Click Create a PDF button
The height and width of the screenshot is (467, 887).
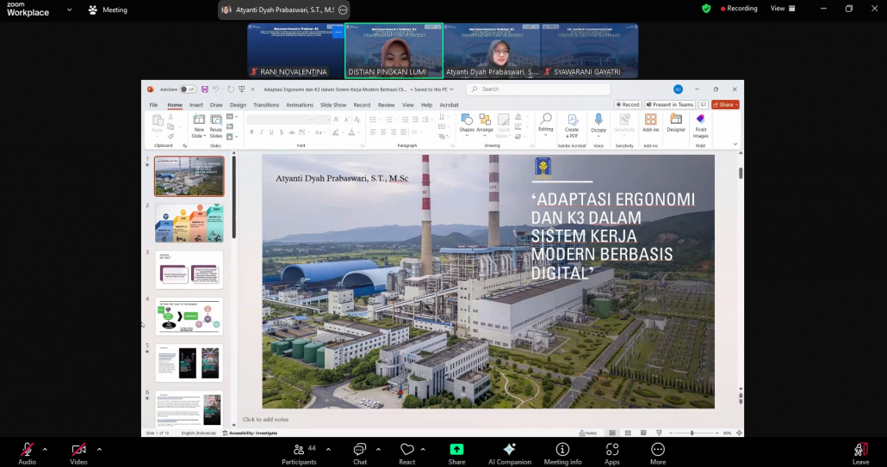click(x=572, y=126)
